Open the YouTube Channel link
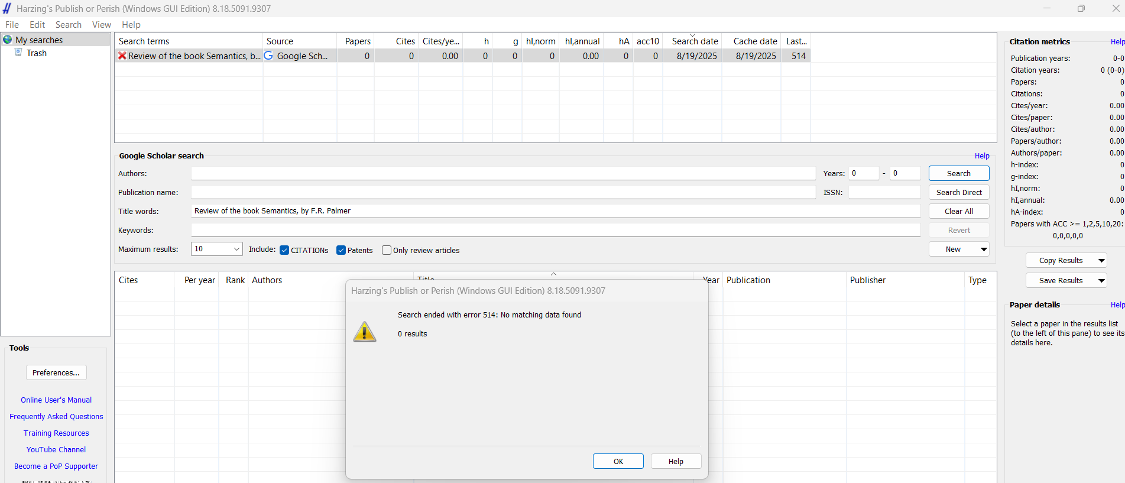The height and width of the screenshot is (483, 1125). click(56, 449)
